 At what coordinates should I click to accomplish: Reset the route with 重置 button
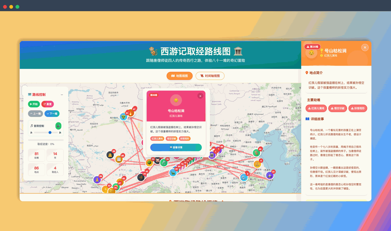(48, 104)
